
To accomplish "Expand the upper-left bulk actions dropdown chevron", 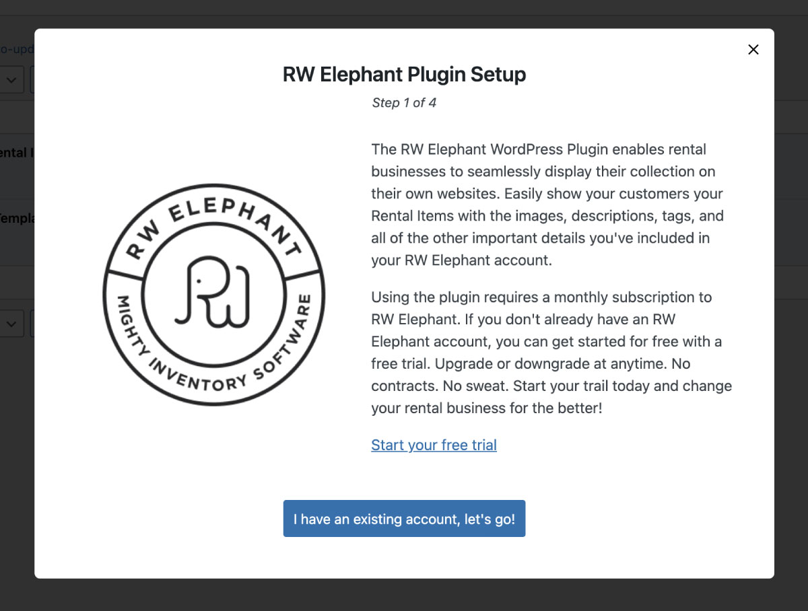I will click(x=11, y=79).
